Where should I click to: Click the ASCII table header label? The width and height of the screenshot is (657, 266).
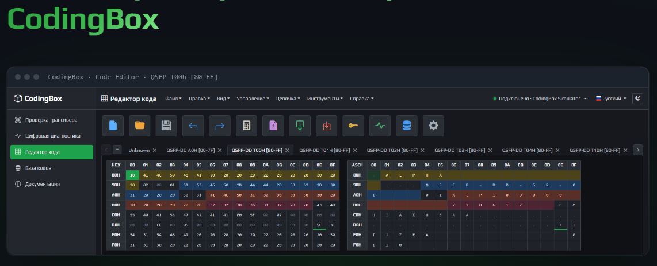(x=357, y=165)
